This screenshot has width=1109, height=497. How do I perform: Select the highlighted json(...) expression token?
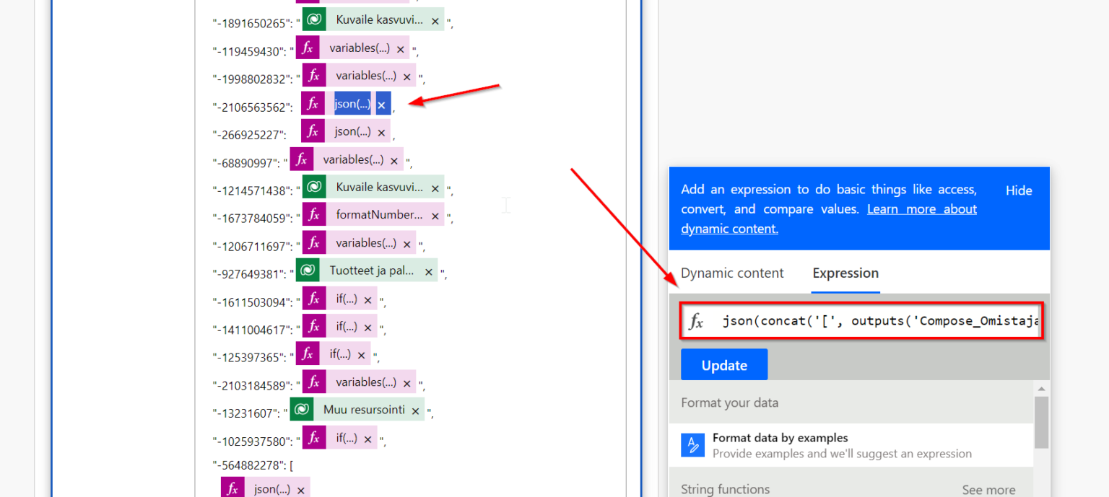pyautogui.click(x=352, y=103)
